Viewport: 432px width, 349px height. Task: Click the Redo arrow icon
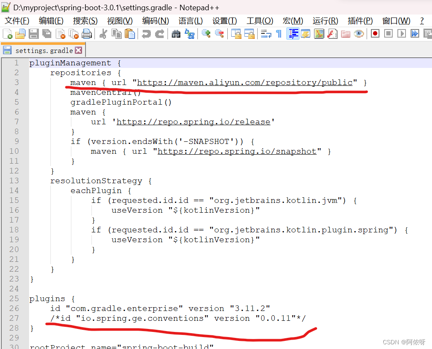coord(159,34)
